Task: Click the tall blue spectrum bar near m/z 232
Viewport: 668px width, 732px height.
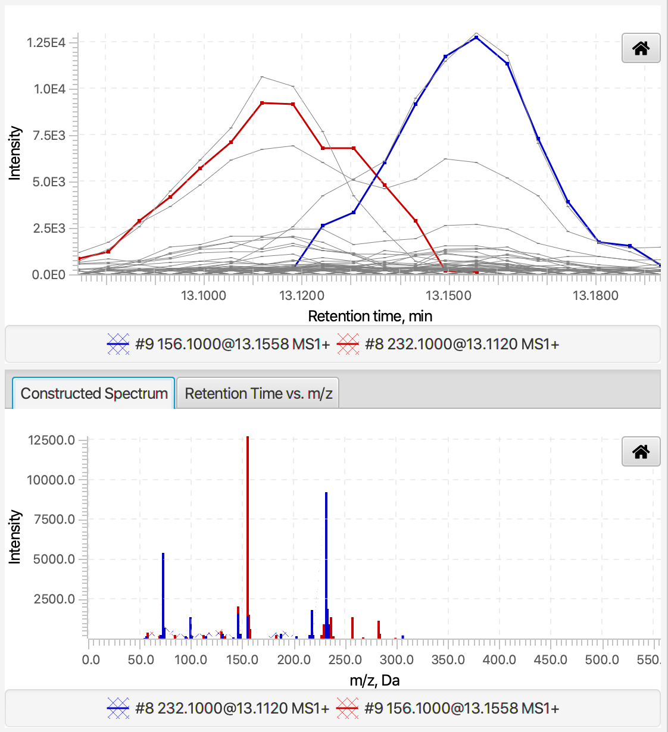Action: [x=326, y=565]
